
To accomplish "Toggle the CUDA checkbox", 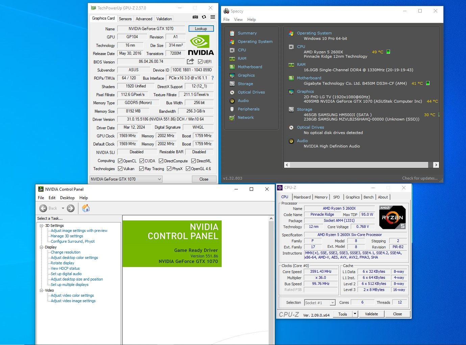I will click(142, 161).
